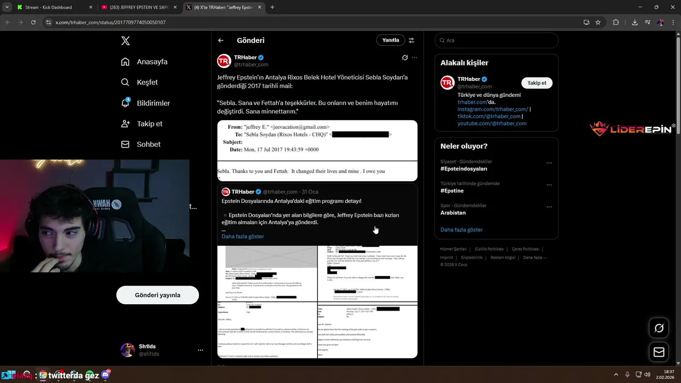Bookmark this page with star icon
Image resolution: width=681 pixels, height=383 pixels.
[x=598, y=22]
